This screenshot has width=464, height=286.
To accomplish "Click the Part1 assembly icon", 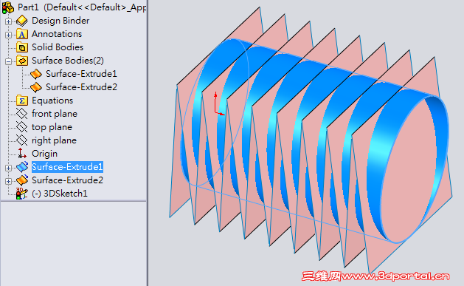I will [7, 7].
